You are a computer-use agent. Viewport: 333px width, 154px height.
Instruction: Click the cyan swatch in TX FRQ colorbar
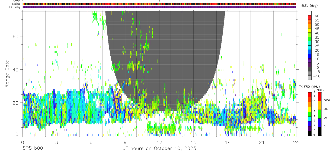click(309, 119)
